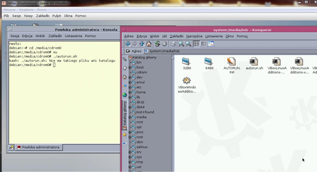Switch to icon view mode

197,44
